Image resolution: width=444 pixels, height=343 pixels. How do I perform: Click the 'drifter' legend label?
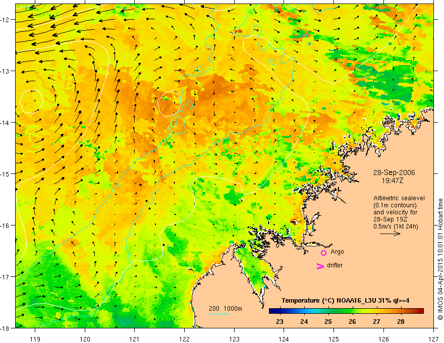coord(335,265)
